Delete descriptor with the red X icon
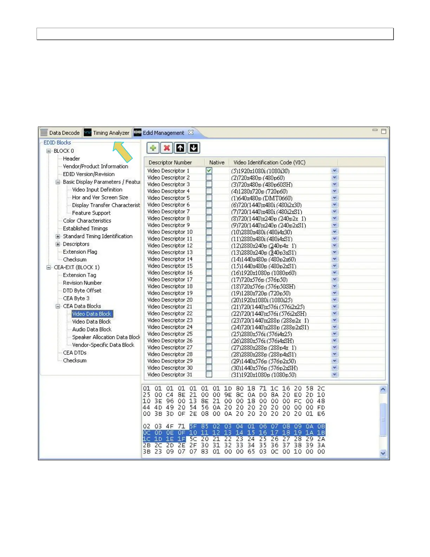Screen dimensions: 430x557 [x=167, y=148]
